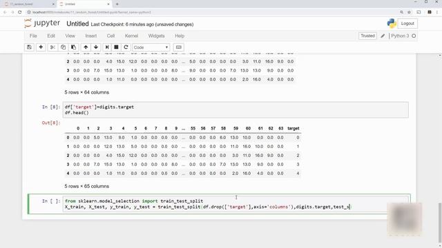Click '5 rows × 64 columns' text
The image size is (442, 248).
pyautogui.click(x=87, y=92)
